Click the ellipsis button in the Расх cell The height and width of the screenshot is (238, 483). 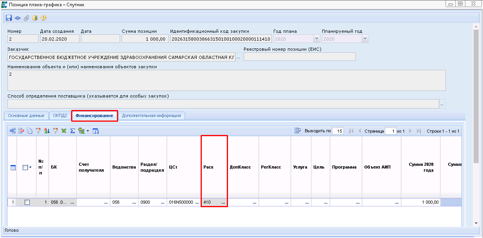coord(223,202)
